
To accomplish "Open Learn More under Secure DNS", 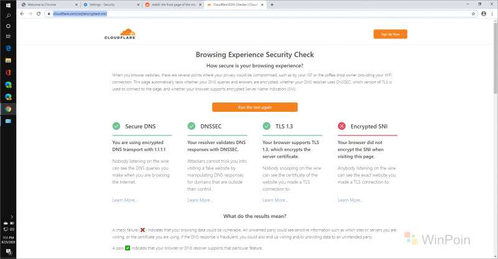I will 125,200.
